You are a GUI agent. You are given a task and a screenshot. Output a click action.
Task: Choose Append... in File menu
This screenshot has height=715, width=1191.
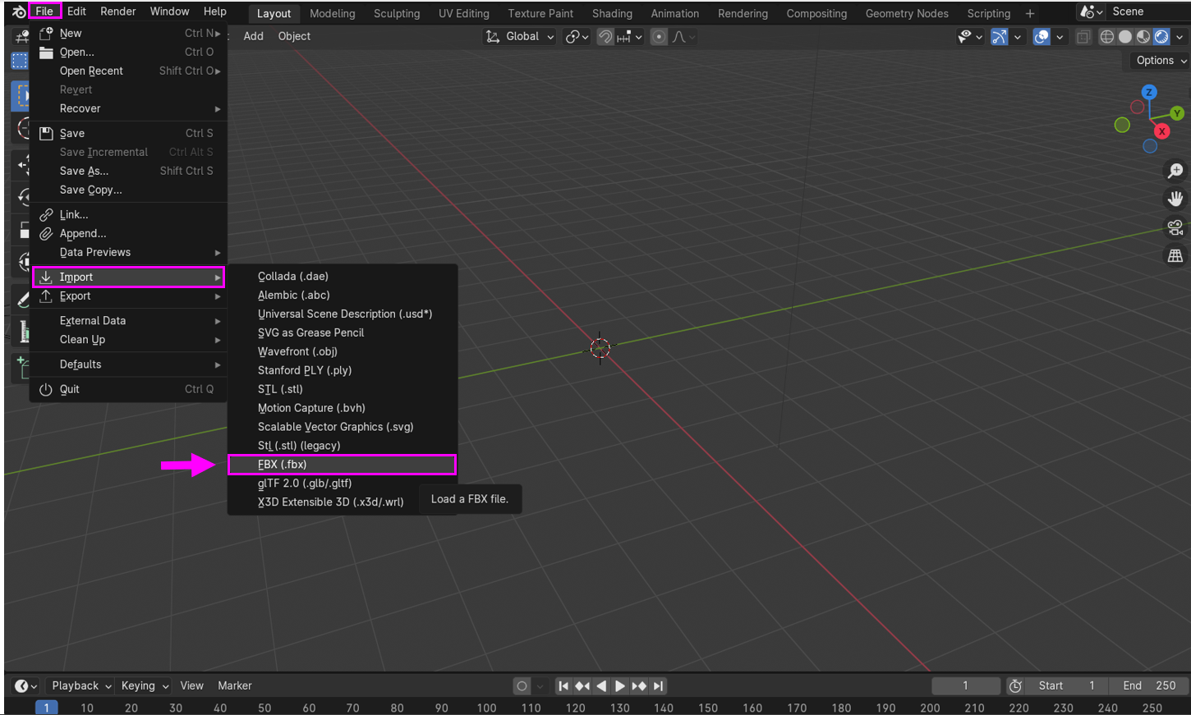pos(128,234)
